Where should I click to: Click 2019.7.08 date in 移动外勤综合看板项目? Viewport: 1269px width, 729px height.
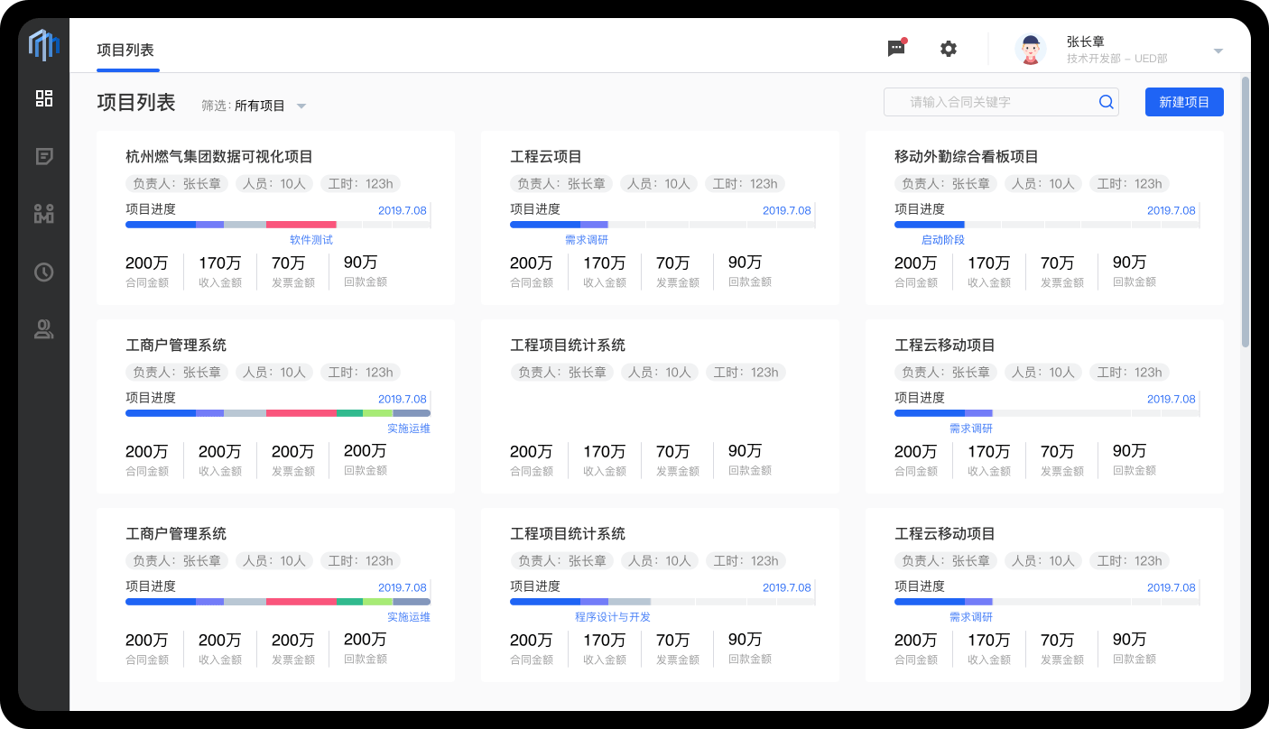pyautogui.click(x=1171, y=210)
